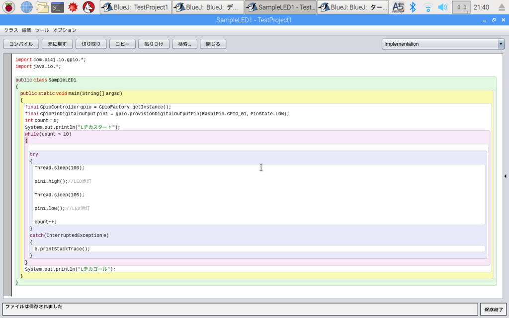Open the terminal icon in taskbar
This screenshot has height=318, width=509.
[x=58, y=7]
